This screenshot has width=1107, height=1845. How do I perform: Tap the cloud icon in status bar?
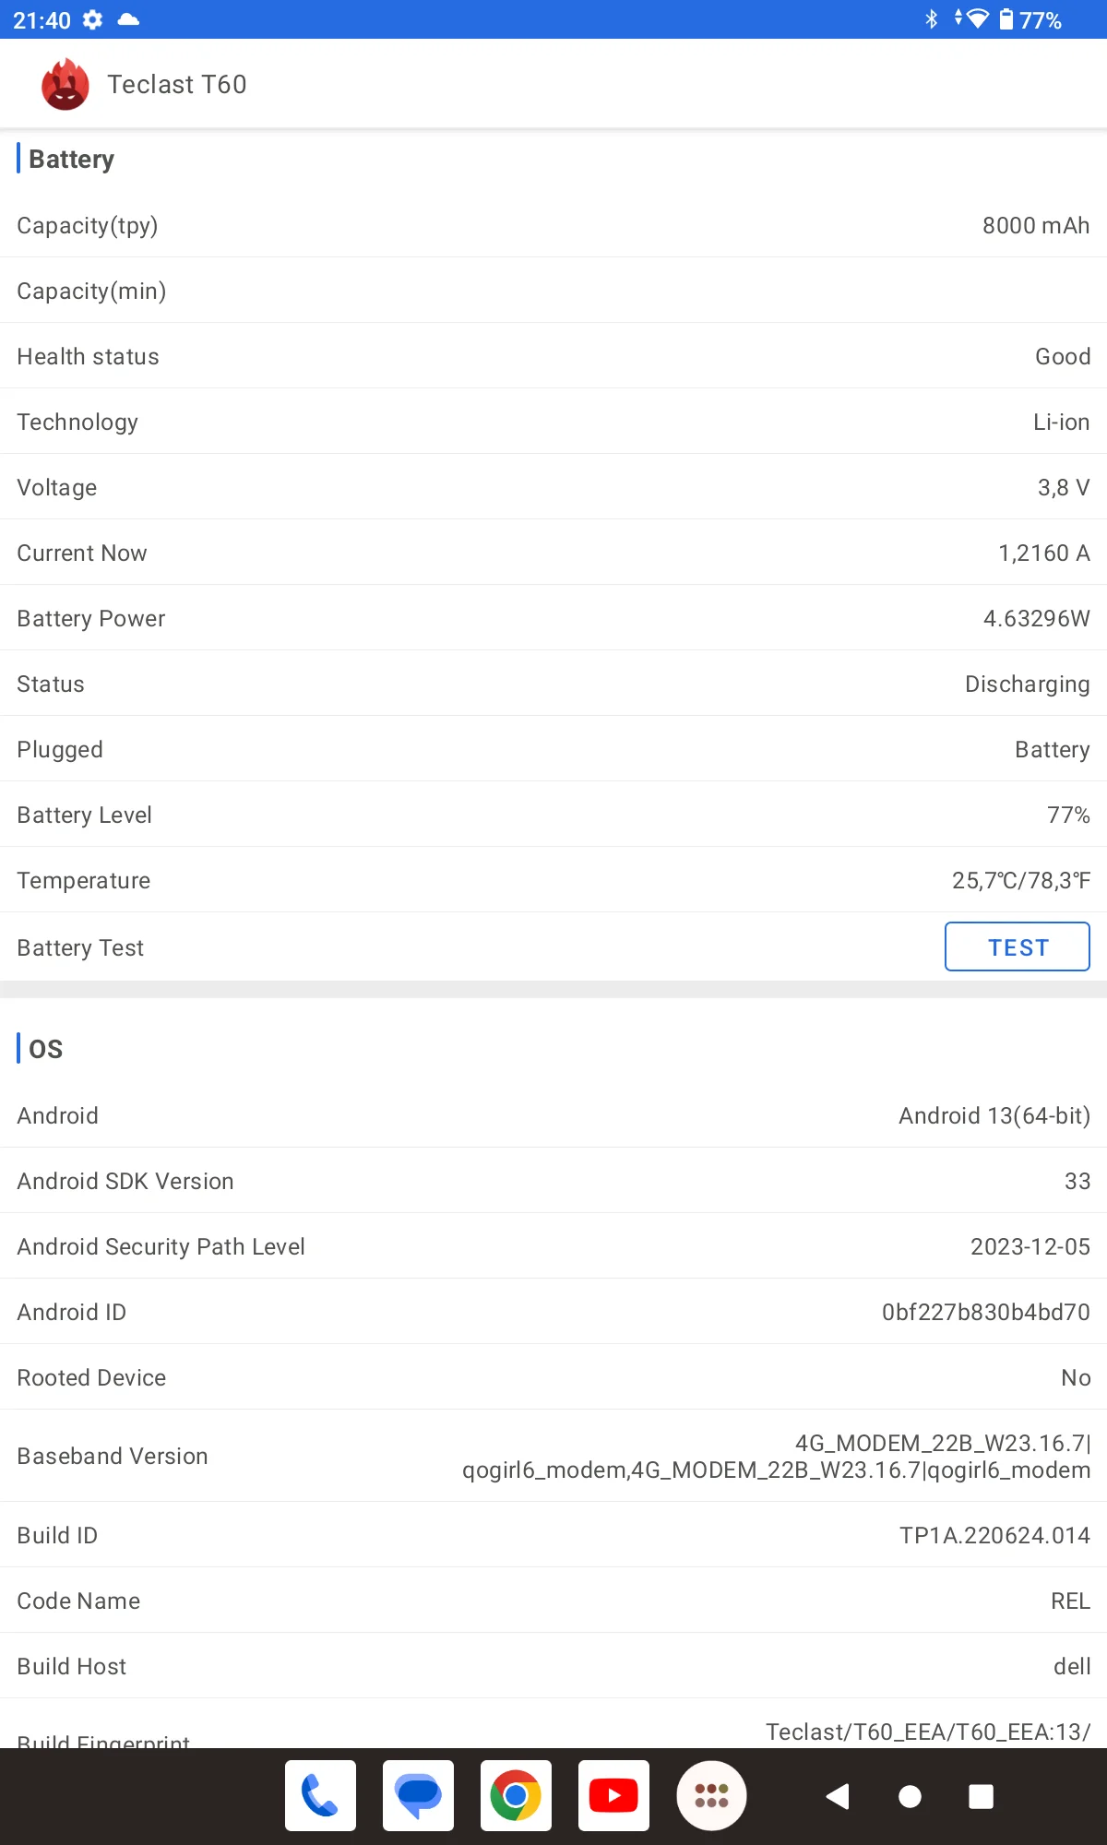click(x=129, y=19)
